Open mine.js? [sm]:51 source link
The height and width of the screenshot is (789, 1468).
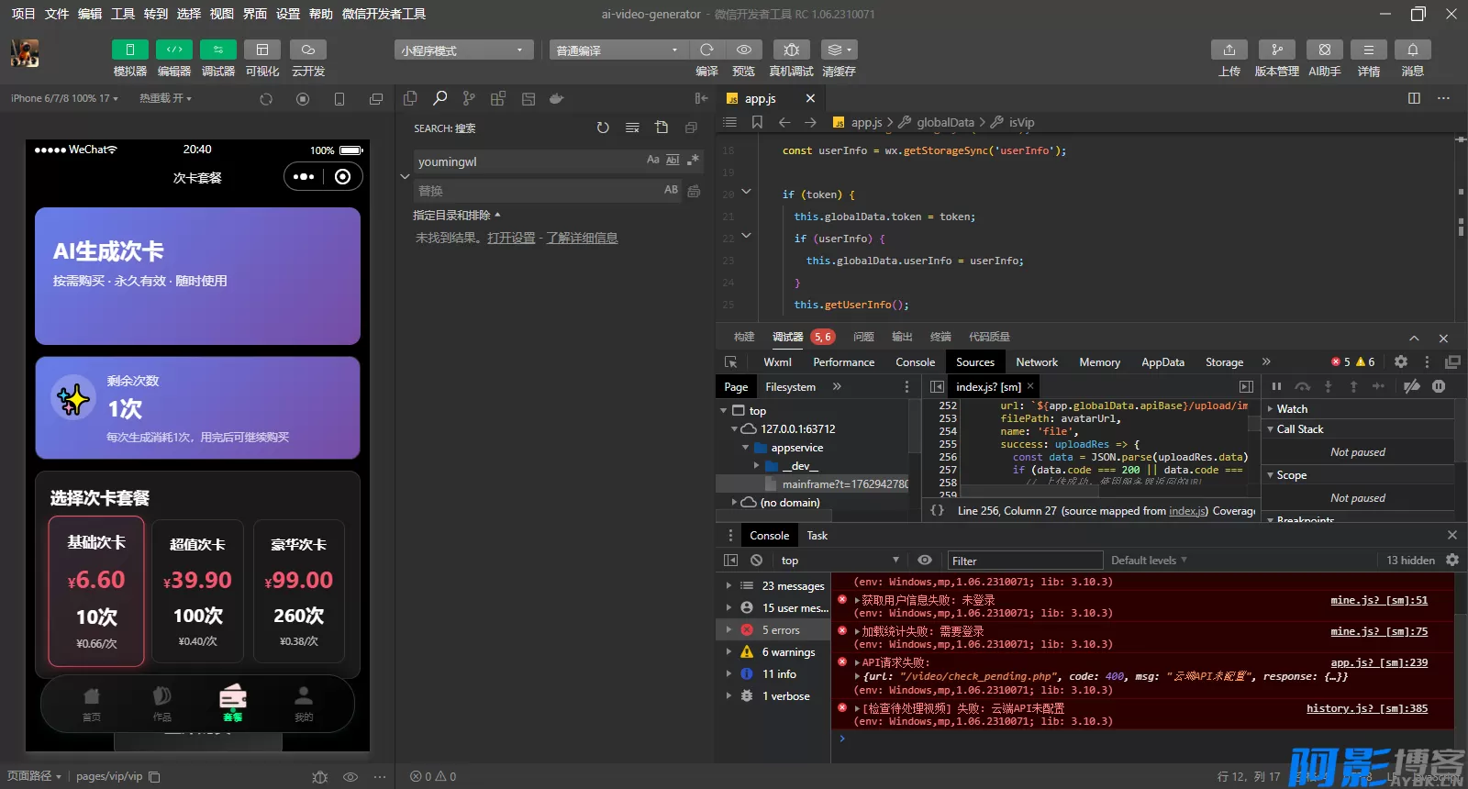[x=1378, y=601]
